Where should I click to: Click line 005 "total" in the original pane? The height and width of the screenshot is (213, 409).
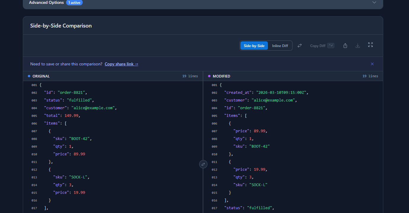coord(62,116)
